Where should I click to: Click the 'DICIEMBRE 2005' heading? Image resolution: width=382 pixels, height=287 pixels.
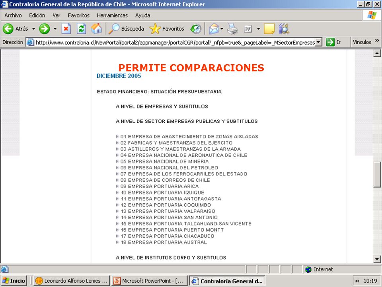click(119, 76)
